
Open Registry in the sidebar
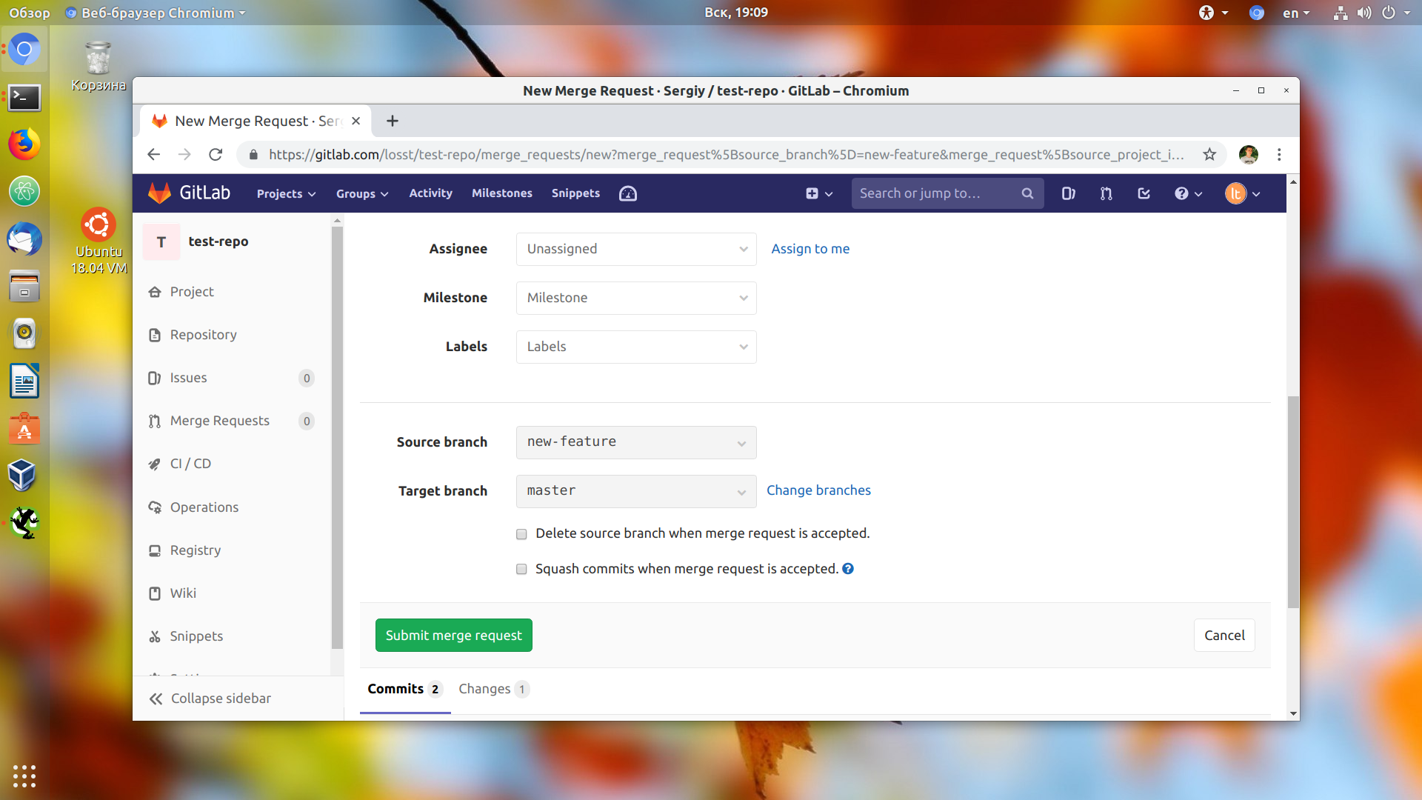(x=195, y=550)
